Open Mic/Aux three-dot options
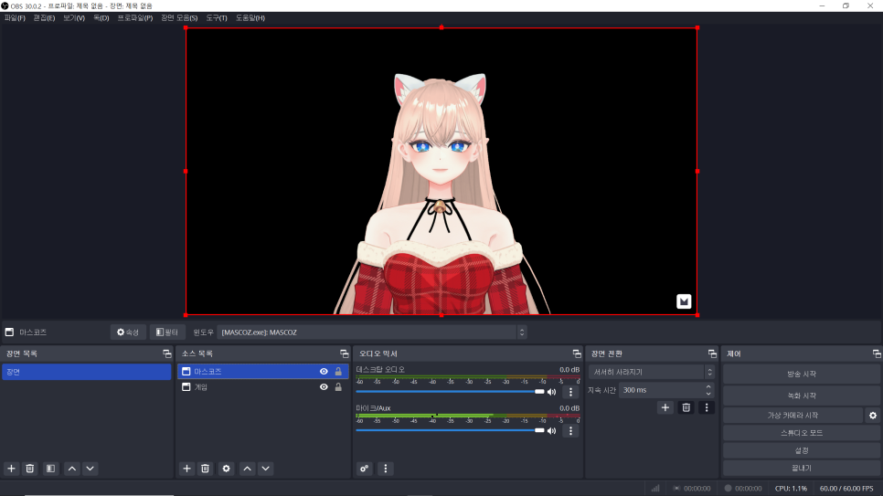883x496 pixels. (x=570, y=431)
